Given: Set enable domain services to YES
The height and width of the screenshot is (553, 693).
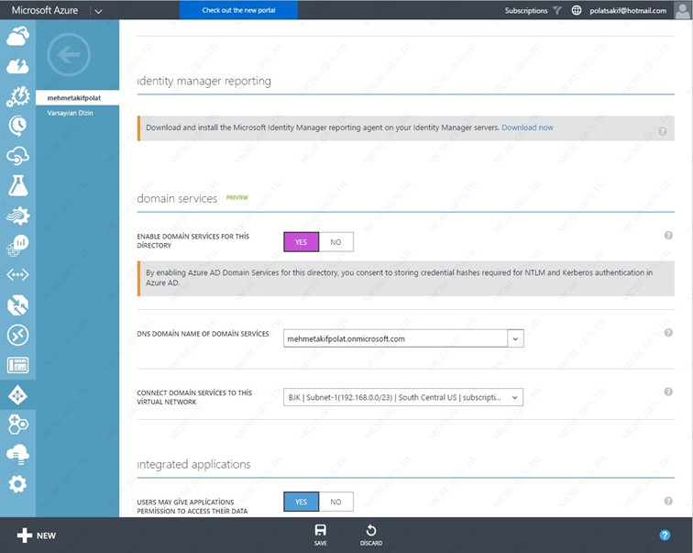Looking at the screenshot, I should tap(301, 242).
